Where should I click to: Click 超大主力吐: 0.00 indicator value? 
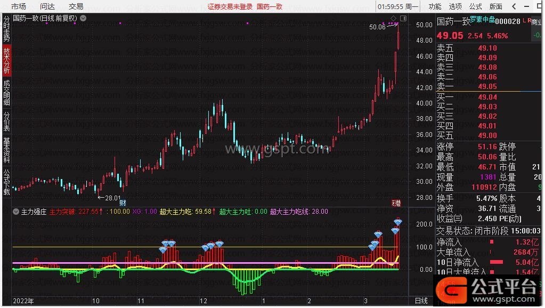click(243, 212)
